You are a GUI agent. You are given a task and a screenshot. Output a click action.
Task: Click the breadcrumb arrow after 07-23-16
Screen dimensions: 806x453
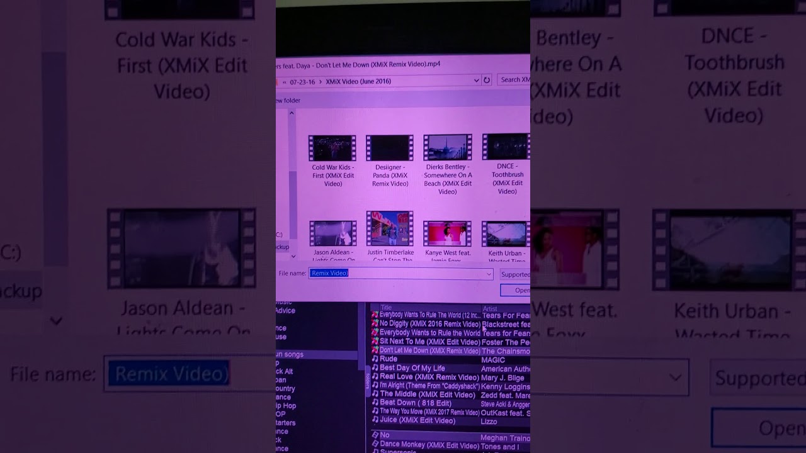(x=321, y=82)
